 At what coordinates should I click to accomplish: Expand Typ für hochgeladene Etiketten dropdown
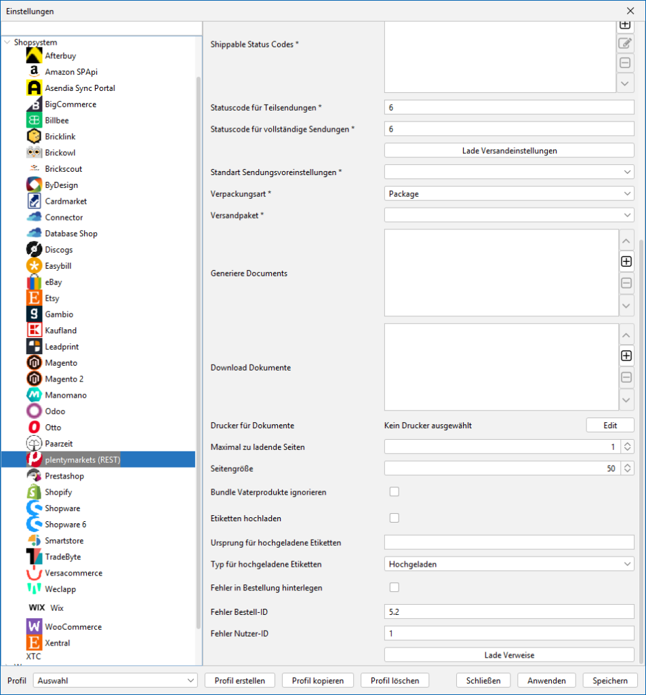pos(509,564)
